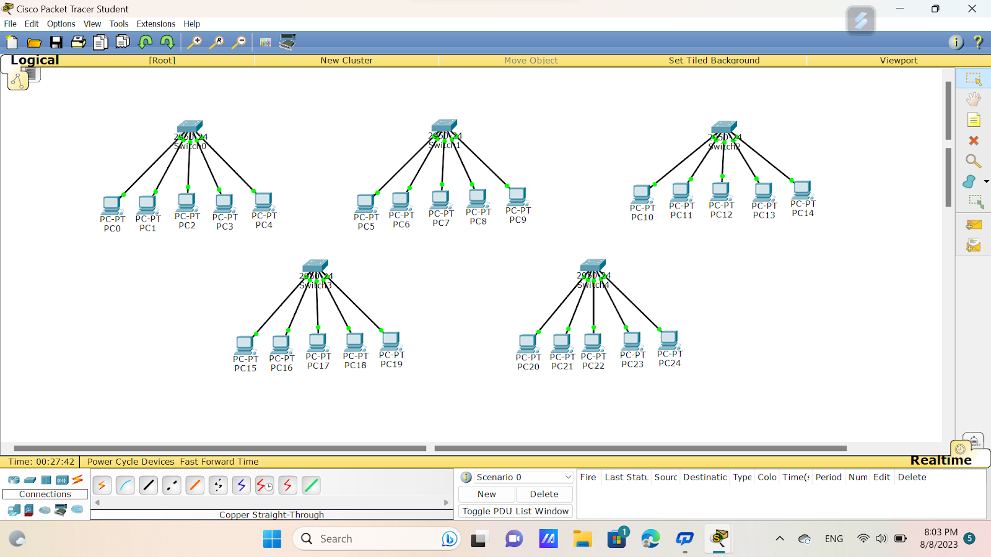Open the Windows Start button
The image size is (991, 557).
coord(272,539)
